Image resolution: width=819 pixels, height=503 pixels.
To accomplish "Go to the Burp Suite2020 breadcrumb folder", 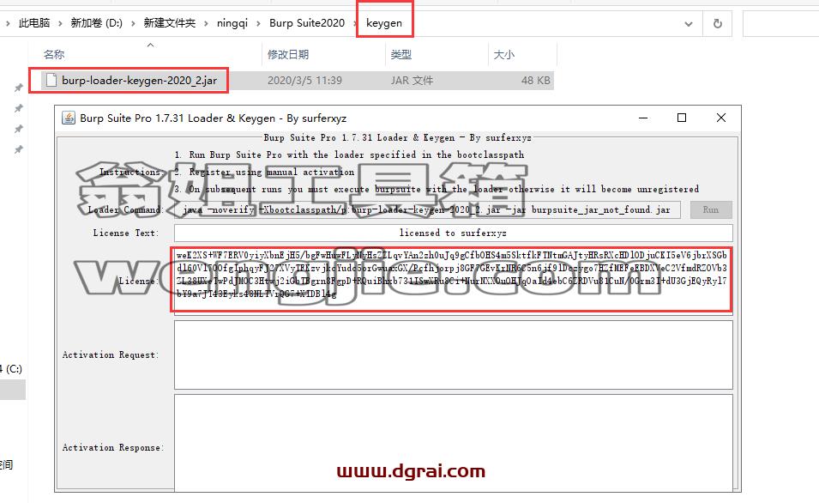I will 307,23.
